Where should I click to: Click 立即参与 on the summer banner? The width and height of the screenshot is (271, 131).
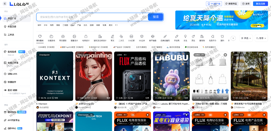pyautogui.click(x=257, y=26)
